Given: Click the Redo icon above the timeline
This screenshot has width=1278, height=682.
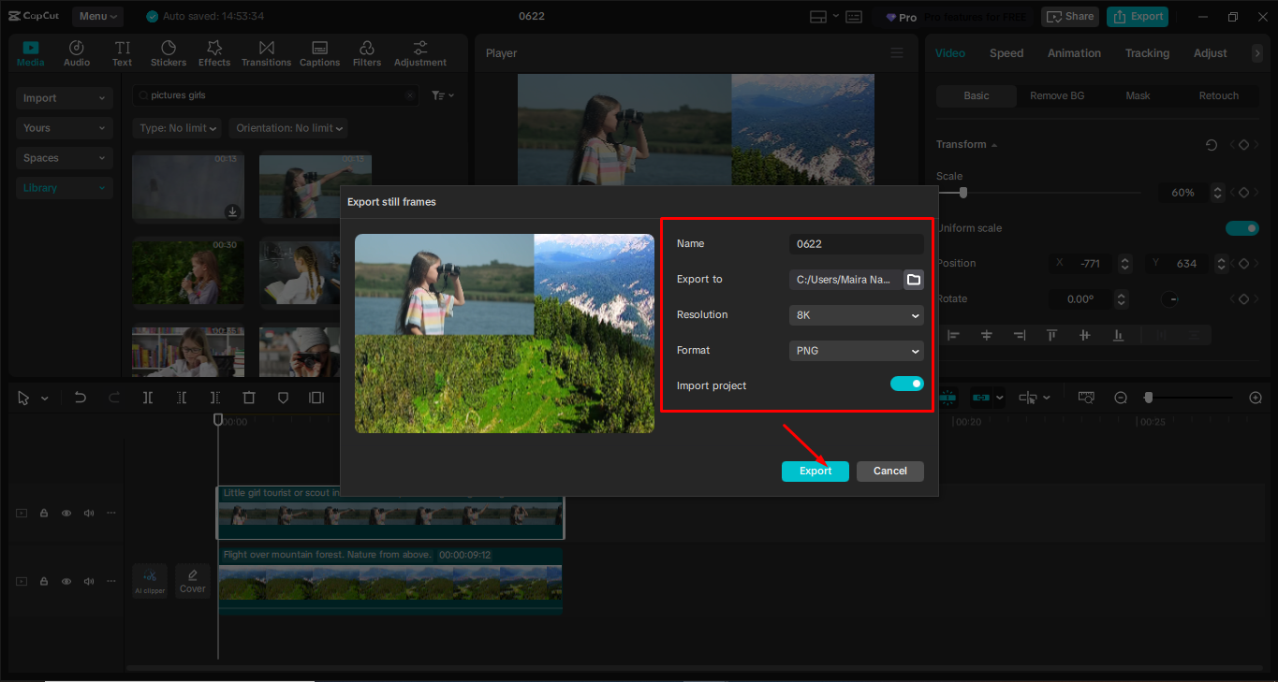Looking at the screenshot, I should [114, 398].
